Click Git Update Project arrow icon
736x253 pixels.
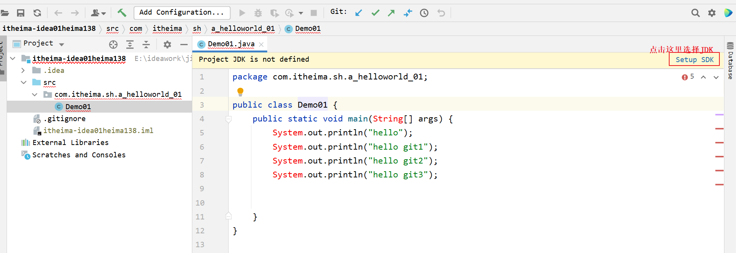tap(359, 13)
